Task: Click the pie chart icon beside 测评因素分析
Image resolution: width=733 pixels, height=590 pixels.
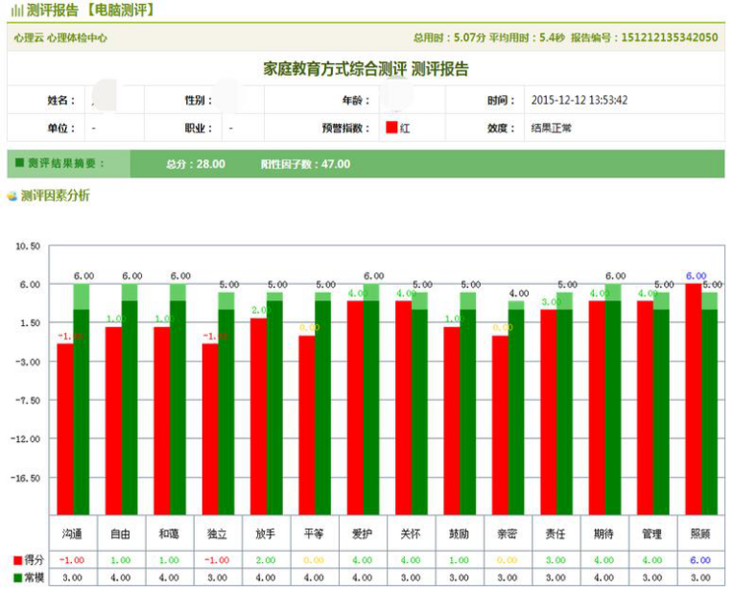Action: [x=12, y=196]
